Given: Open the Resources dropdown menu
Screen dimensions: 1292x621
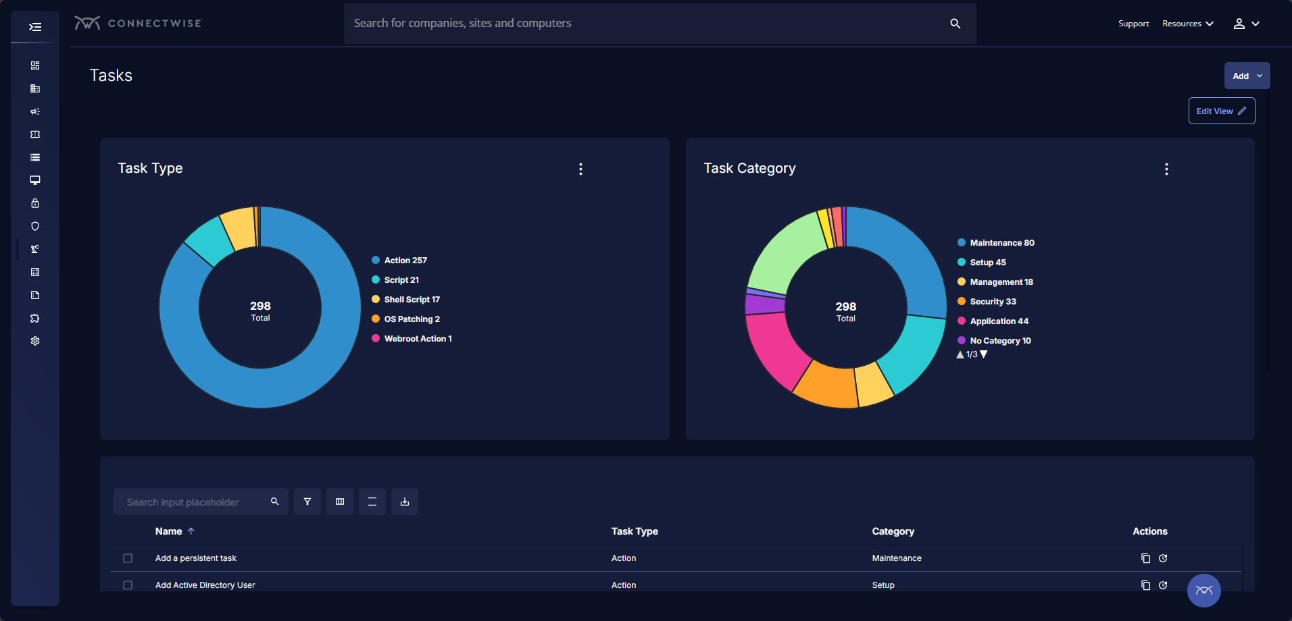Looking at the screenshot, I should (1187, 24).
